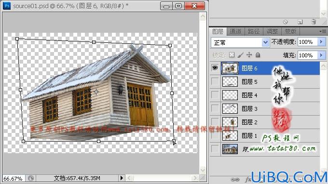Click the 66.67% zoom field
328x184 pixels.
point(14,178)
